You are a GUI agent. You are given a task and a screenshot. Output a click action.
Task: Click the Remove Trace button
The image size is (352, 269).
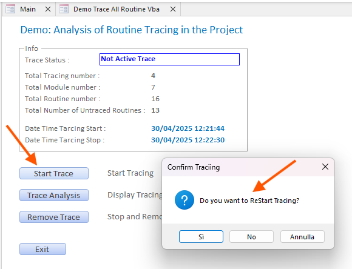point(54,217)
